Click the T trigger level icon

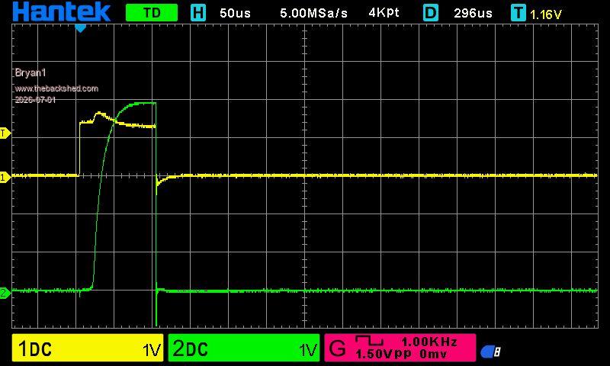click(x=518, y=13)
